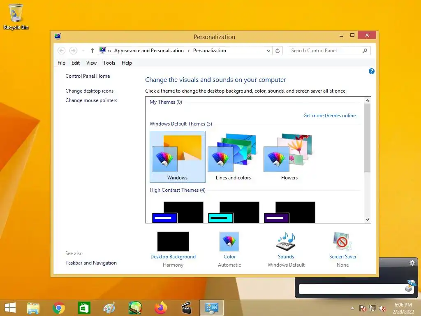Screen dimensions: 421x316
Task: Launch Firefox from the taskbar
Action: [x=161, y=308]
